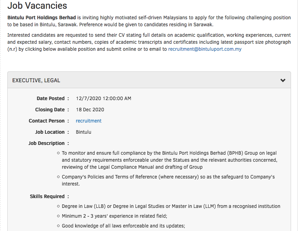This screenshot has height=231, width=298.
Task: Click the Date Posted label
Action: pos(51,99)
